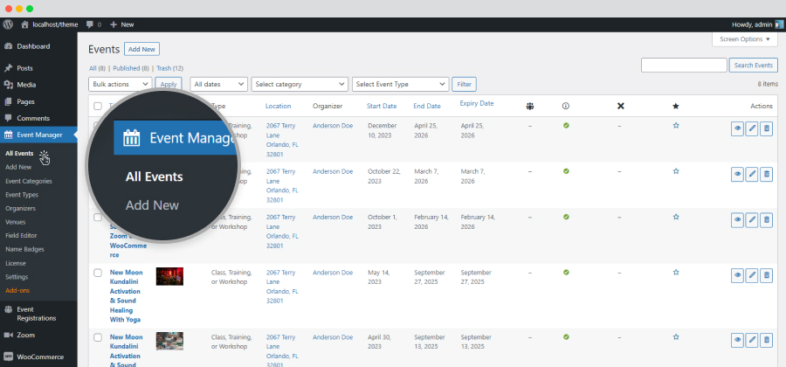Screen dimensions: 786x367
Task: Open the Bulk actions dropdown
Action: click(121, 84)
